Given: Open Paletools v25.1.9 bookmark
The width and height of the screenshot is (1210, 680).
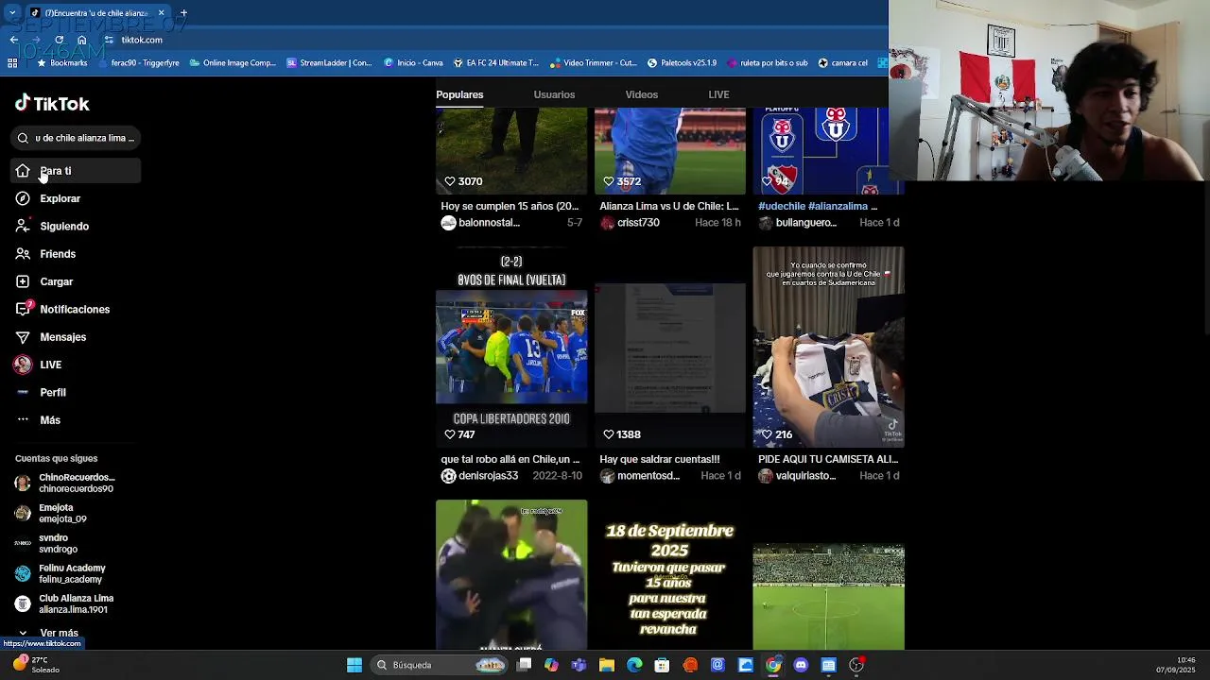Looking at the screenshot, I should 682,63.
